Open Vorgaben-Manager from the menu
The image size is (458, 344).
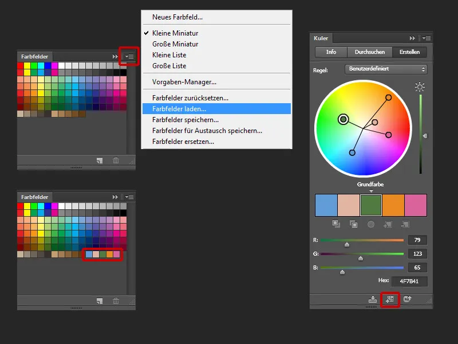tap(184, 82)
